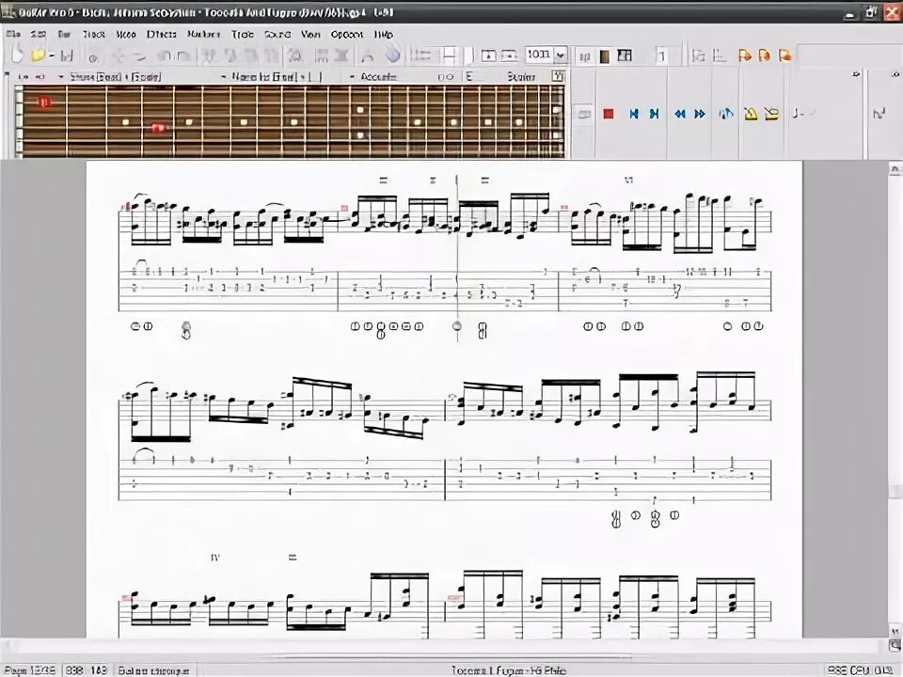
Task: Open the Options menu
Action: tap(347, 35)
